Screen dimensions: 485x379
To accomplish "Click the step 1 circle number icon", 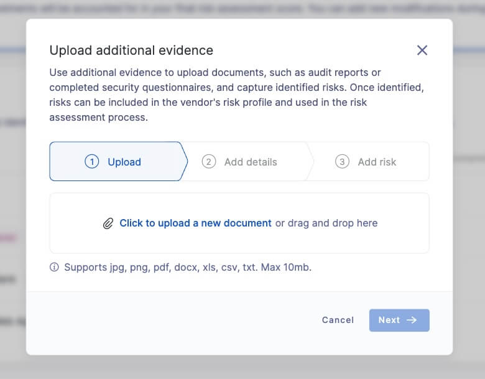I will coord(91,162).
